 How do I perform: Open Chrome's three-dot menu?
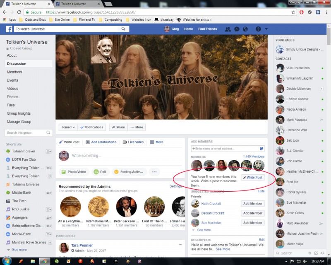pos(326,12)
